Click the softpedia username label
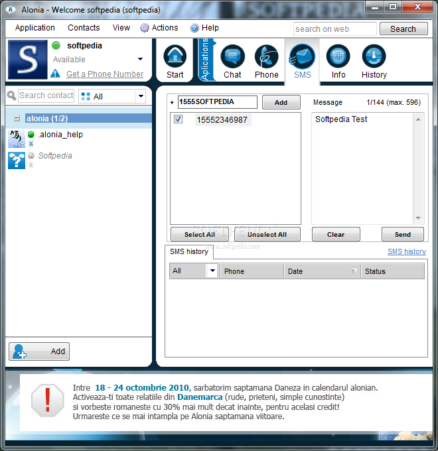 pyautogui.click(x=84, y=46)
